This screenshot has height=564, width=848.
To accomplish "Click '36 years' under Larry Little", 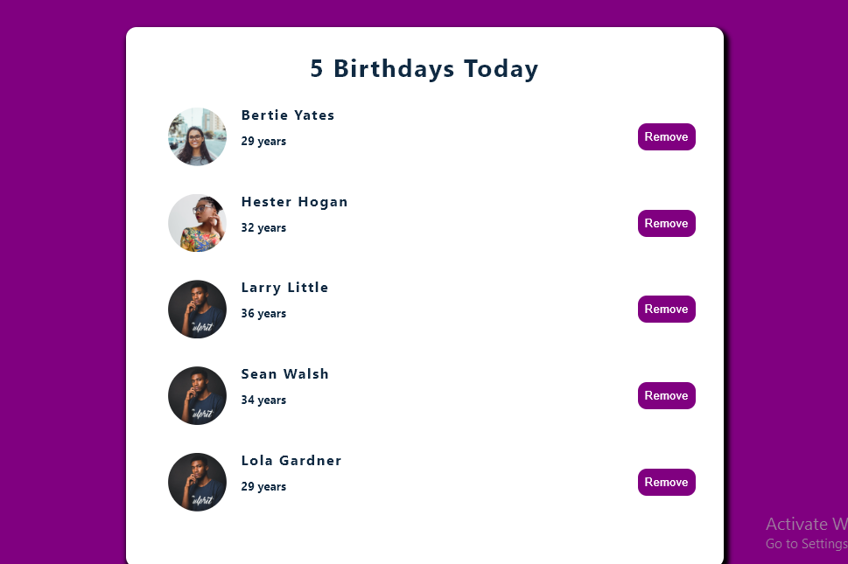I will pyautogui.click(x=263, y=313).
